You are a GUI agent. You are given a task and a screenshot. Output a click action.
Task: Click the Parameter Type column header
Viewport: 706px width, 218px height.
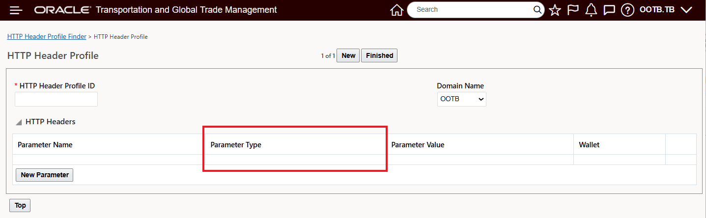coord(295,145)
